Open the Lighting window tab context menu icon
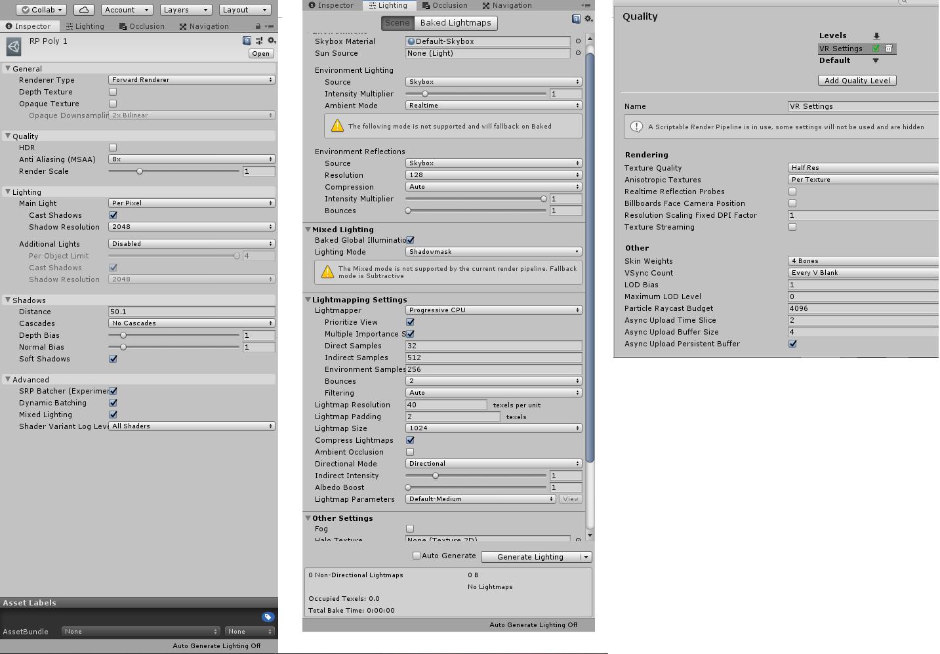The image size is (940, 654). tap(586, 5)
